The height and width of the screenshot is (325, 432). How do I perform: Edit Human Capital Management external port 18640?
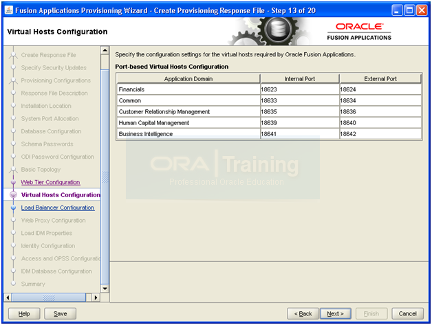coord(380,123)
